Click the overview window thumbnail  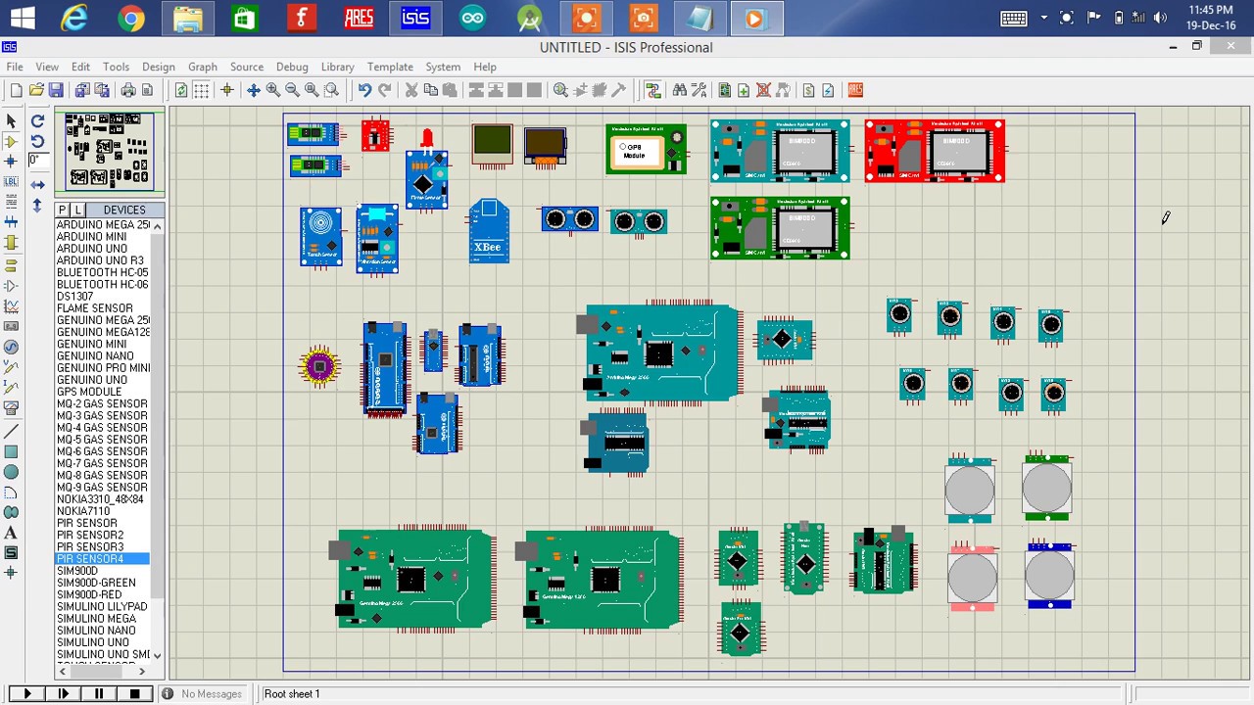click(109, 152)
